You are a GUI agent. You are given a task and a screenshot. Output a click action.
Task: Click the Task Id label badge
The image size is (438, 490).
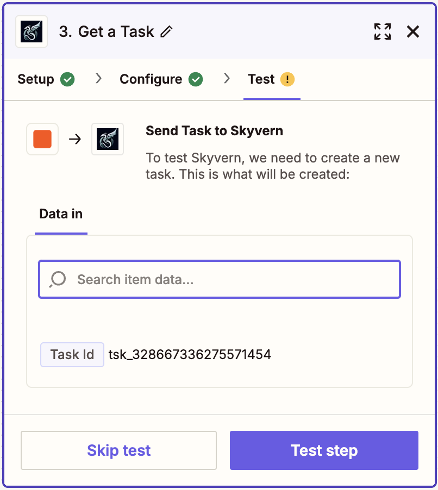pyautogui.click(x=72, y=355)
